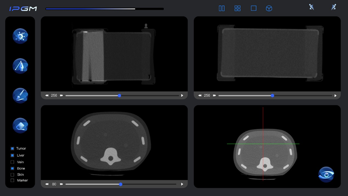Screen dimensions: 348x196
Task: Play the top-left view slice sequence
Action: 182,95
